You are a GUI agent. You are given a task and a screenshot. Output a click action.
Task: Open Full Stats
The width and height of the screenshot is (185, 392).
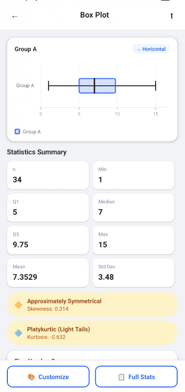tap(136, 376)
